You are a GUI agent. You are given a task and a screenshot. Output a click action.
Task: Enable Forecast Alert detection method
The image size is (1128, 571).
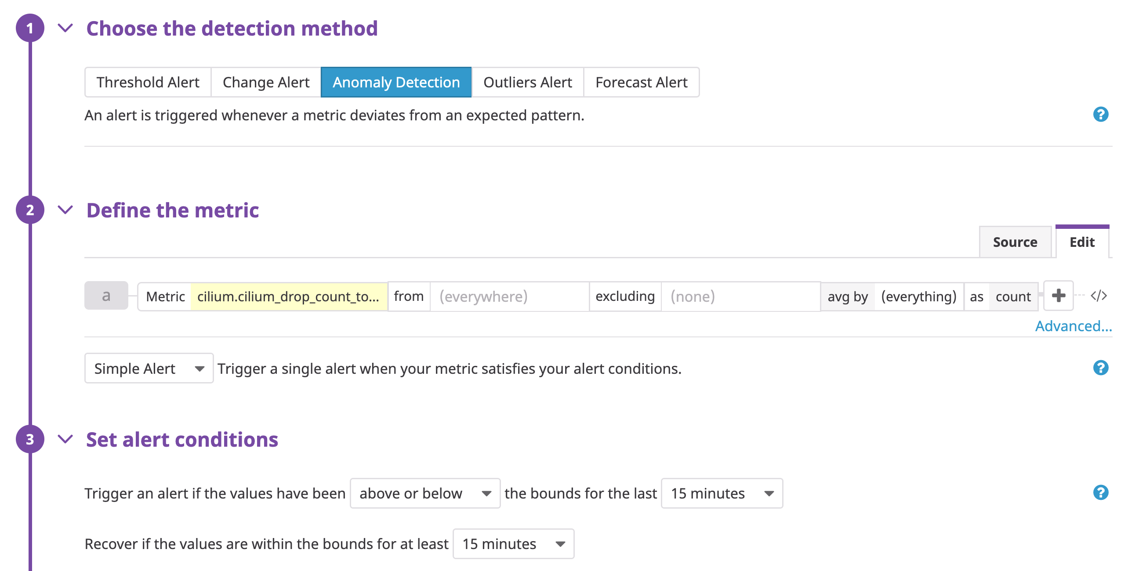(641, 82)
